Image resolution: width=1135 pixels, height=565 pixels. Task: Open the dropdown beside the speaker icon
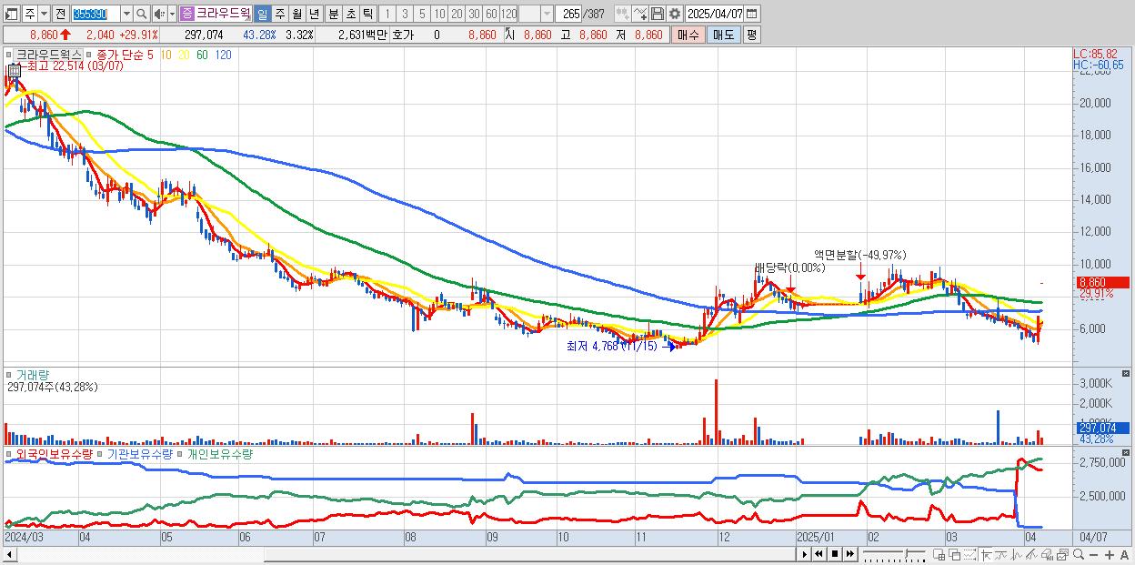click(x=172, y=14)
